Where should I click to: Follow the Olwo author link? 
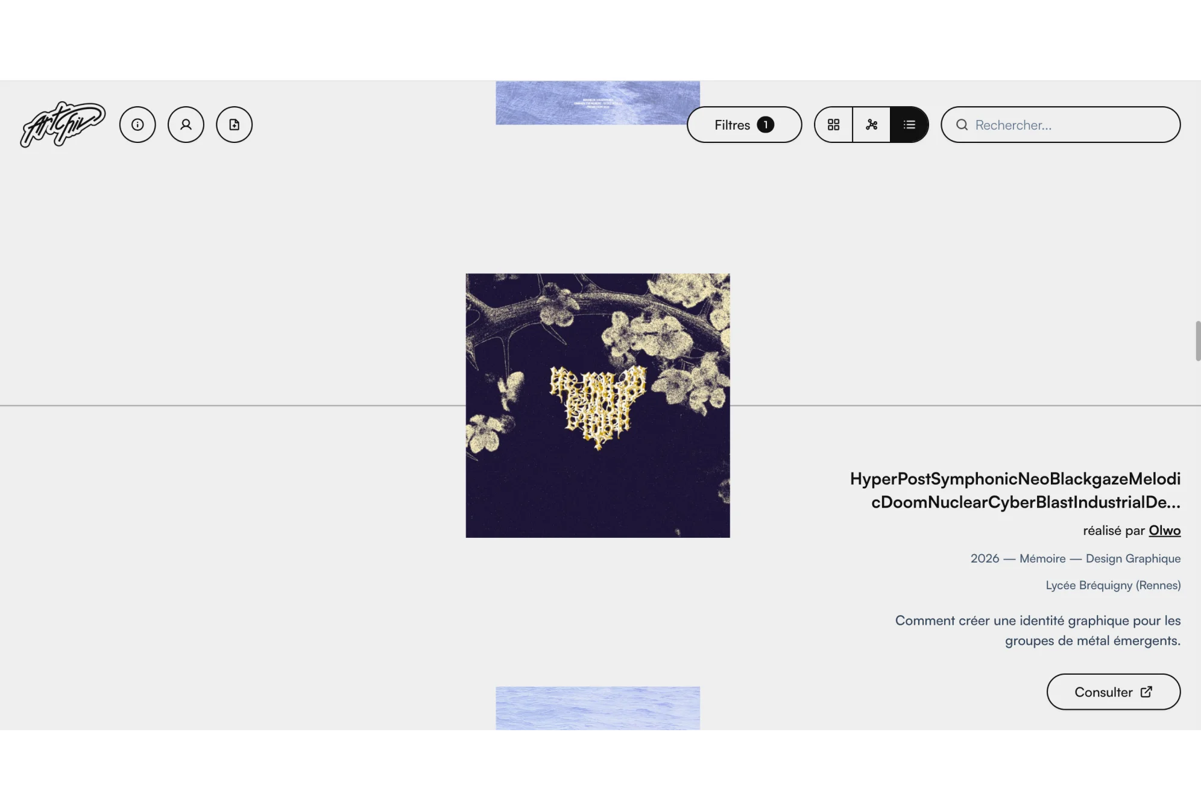click(x=1164, y=531)
